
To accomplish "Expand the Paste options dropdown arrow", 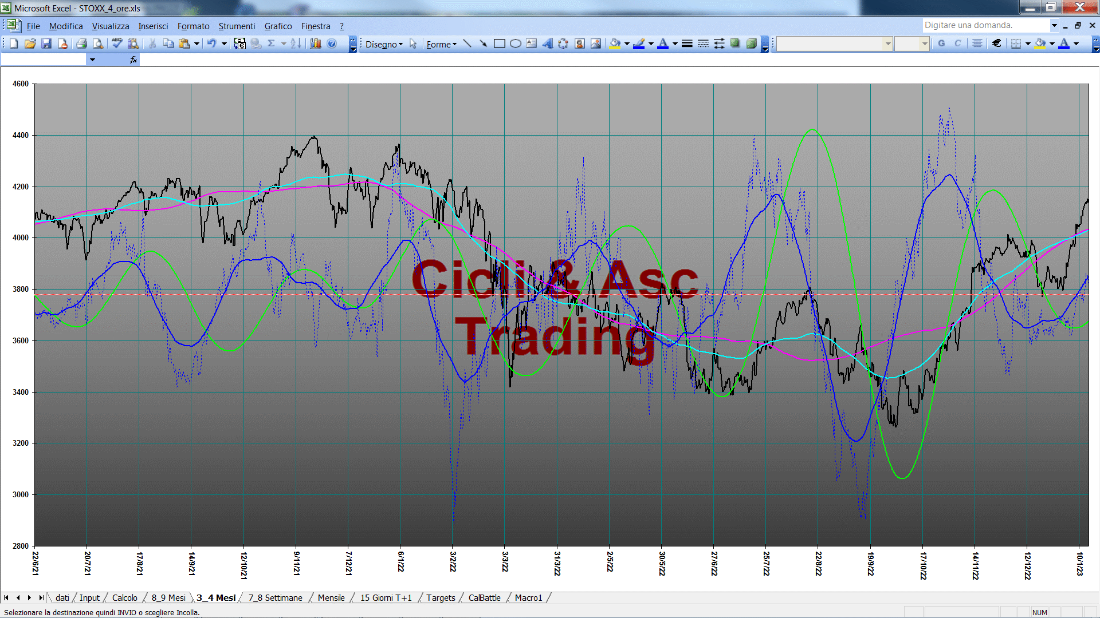I will tap(197, 43).
